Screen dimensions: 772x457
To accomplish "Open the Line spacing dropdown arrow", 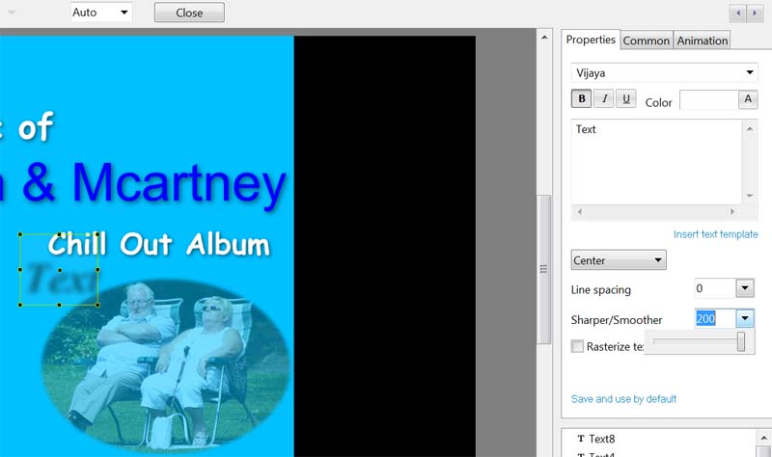I will pos(744,288).
